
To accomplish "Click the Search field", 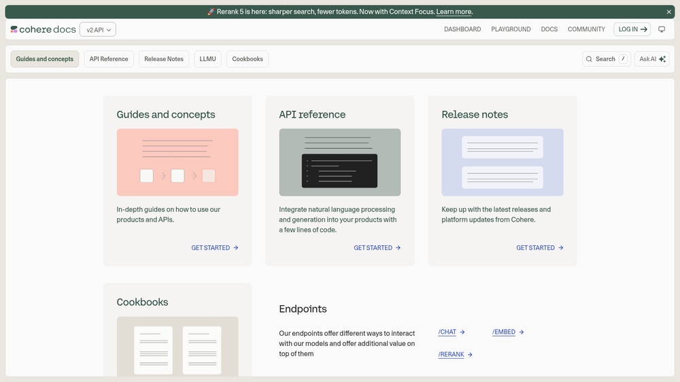I will tap(607, 59).
